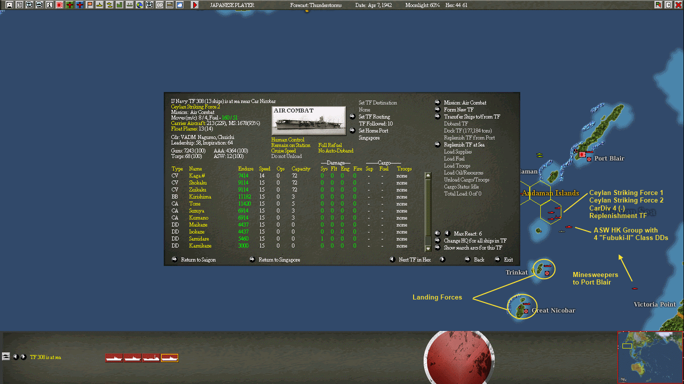Toggle Do not Unload setting
Viewport: 684px width, 384px height.
286,156
